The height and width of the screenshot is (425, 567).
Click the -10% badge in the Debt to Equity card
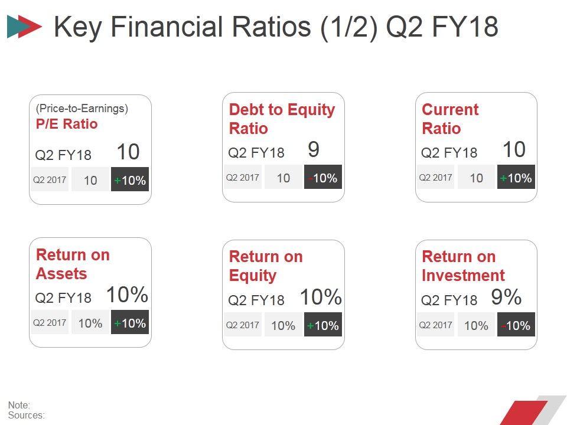(x=323, y=178)
